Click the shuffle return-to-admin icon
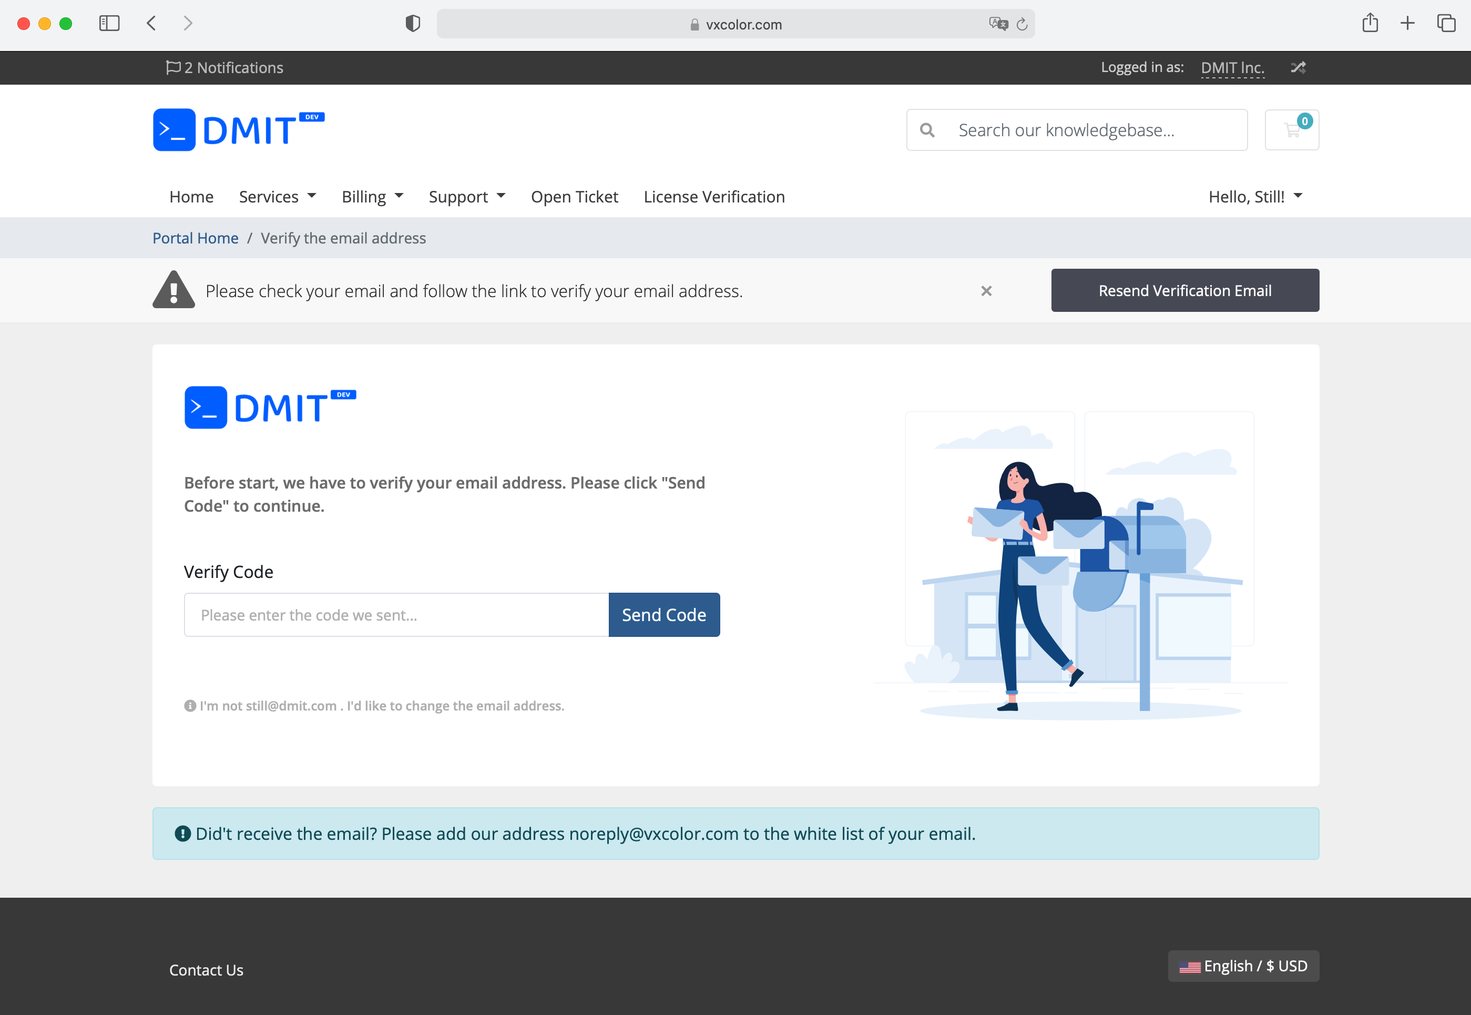The width and height of the screenshot is (1471, 1015). coord(1298,67)
